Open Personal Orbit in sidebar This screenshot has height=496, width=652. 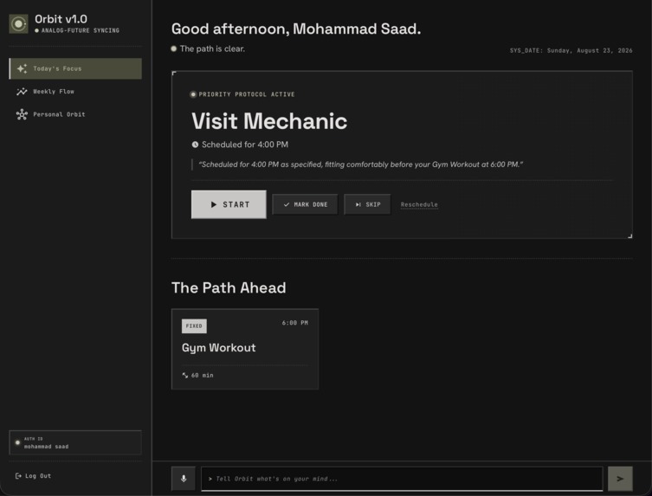75,114
